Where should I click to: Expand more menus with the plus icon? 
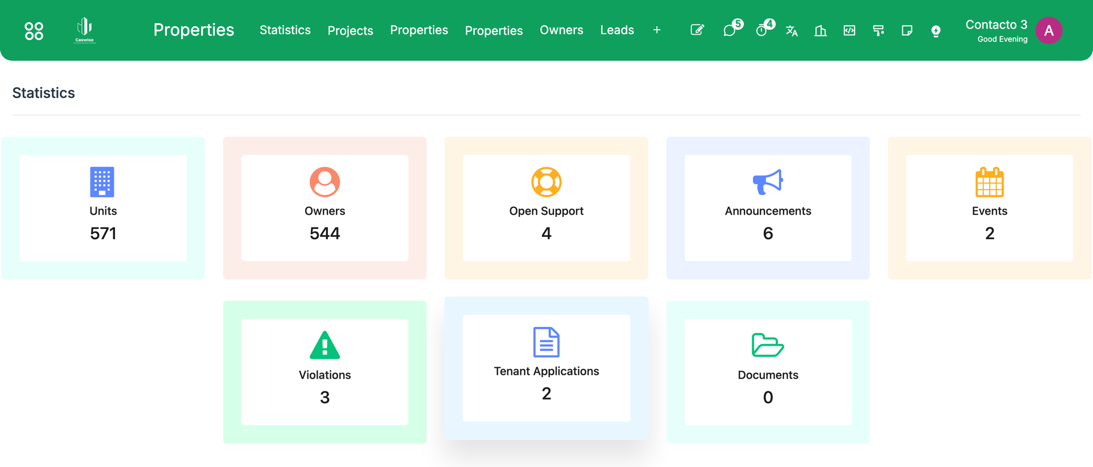pos(657,30)
